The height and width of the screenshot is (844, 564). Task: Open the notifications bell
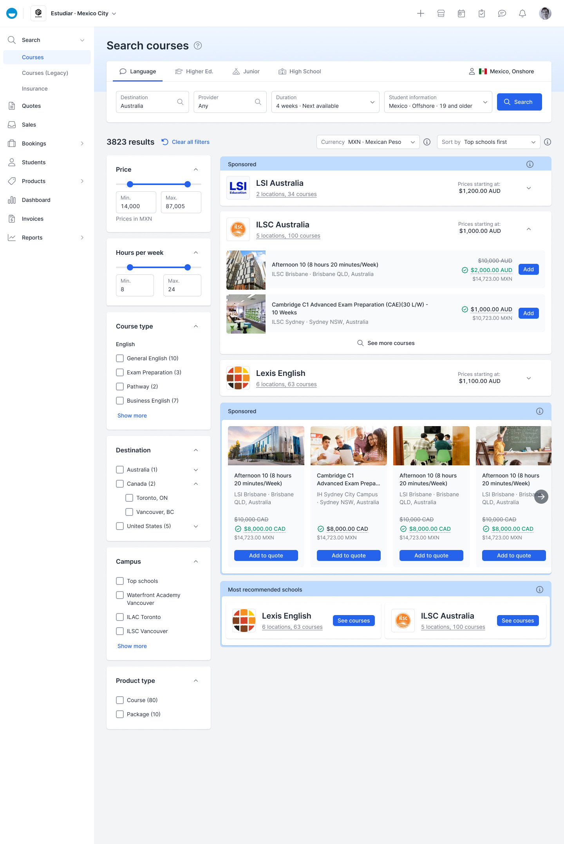(x=522, y=13)
